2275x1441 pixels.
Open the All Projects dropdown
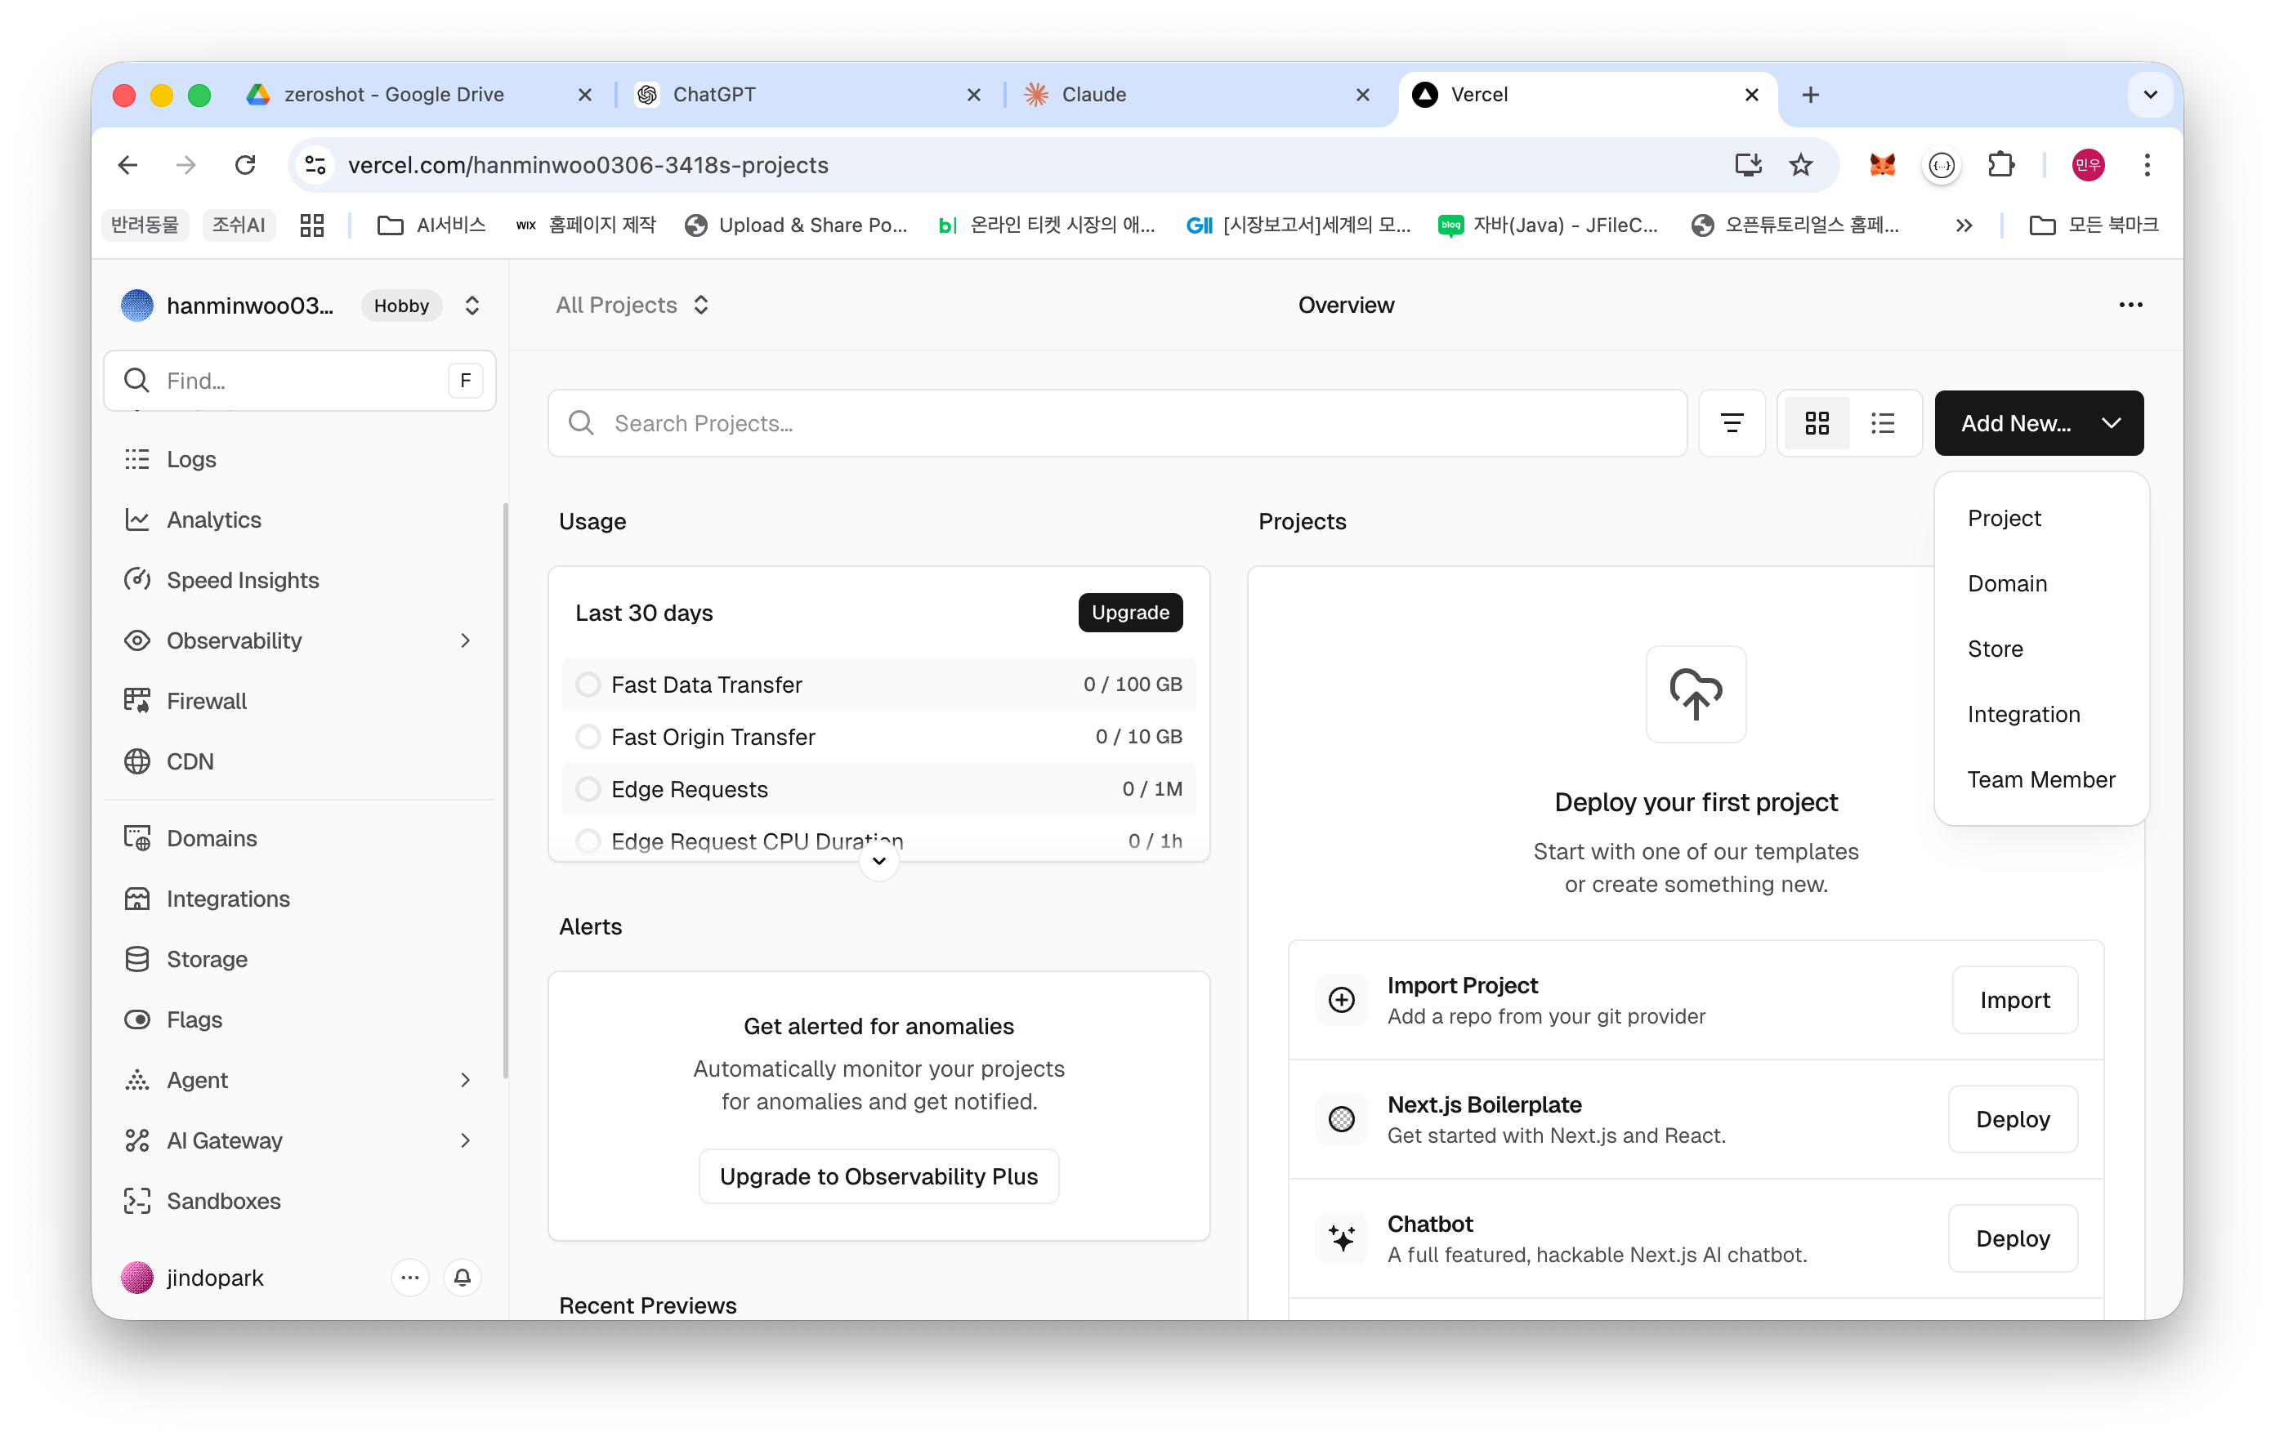click(x=632, y=305)
